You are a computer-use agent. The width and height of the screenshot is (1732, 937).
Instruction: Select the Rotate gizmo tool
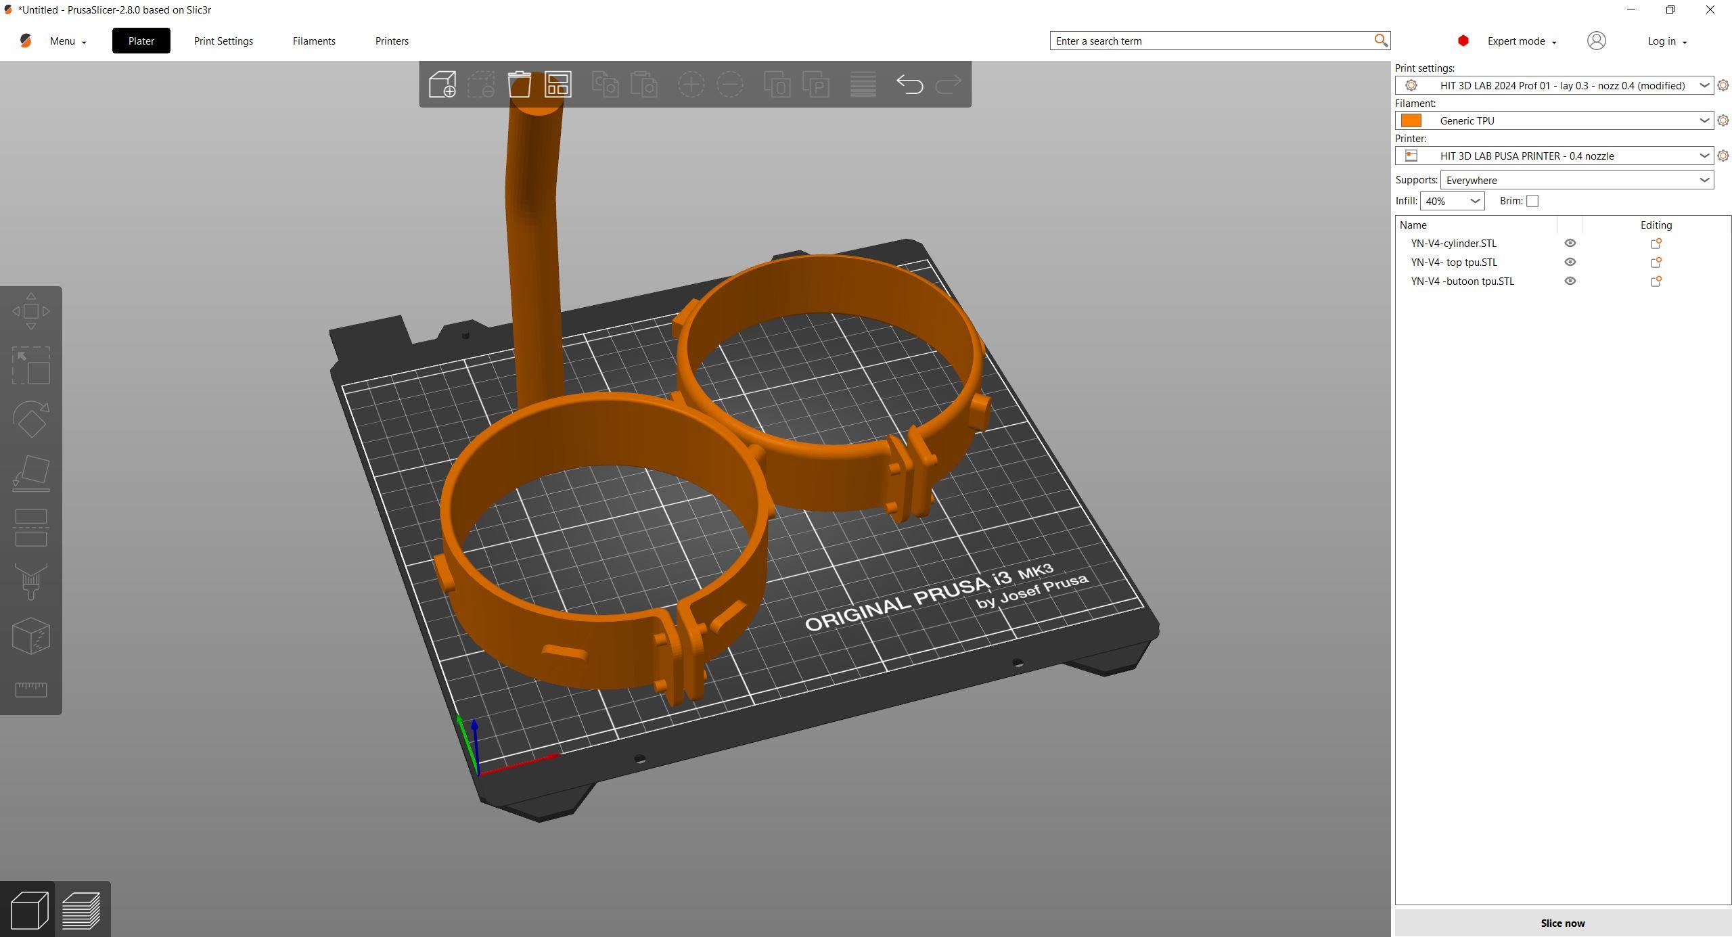point(31,419)
